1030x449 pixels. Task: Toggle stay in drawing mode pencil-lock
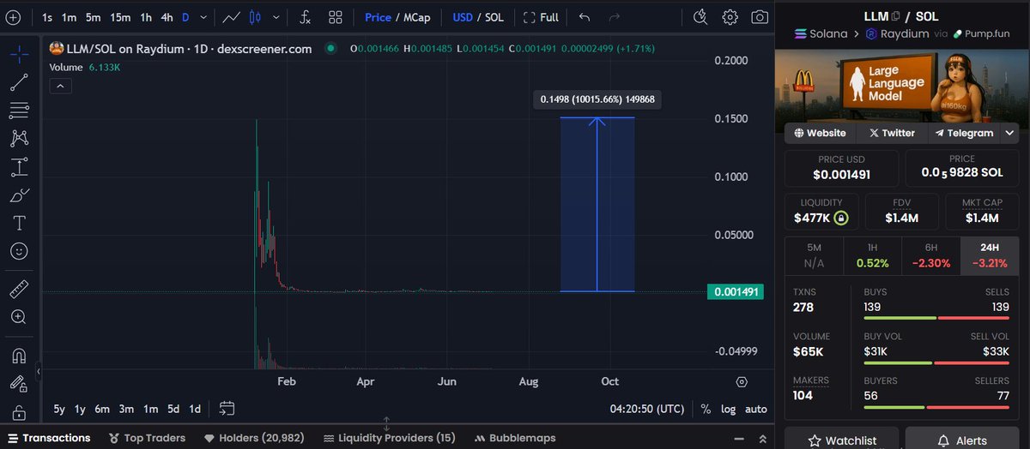coord(19,383)
